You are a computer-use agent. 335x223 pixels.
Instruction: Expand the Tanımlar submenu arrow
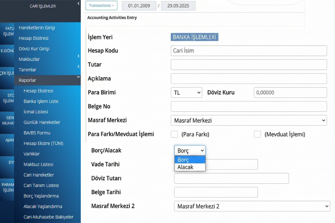click(79, 67)
